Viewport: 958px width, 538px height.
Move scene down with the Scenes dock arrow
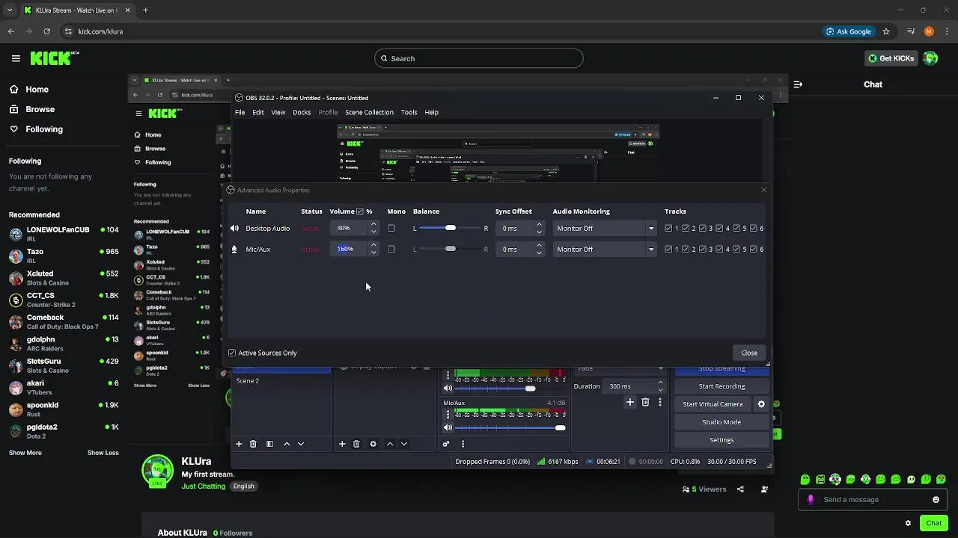(301, 444)
